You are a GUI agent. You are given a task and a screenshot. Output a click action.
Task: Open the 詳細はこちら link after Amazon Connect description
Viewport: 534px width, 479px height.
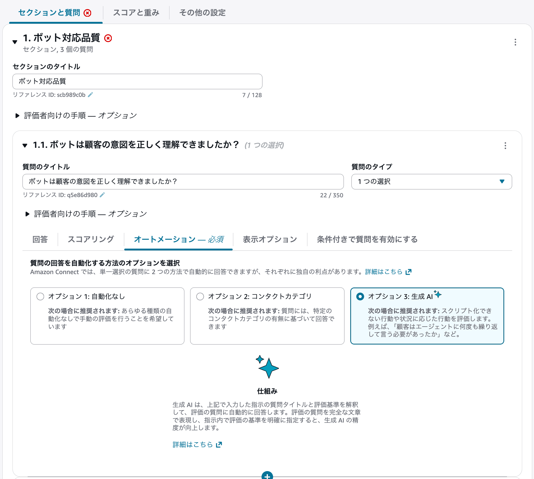pyautogui.click(x=384, y=272)
